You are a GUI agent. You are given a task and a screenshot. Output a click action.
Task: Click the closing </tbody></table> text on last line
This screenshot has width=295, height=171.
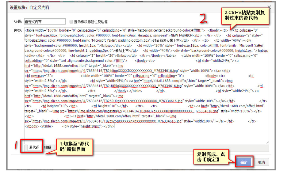[39, 126]
